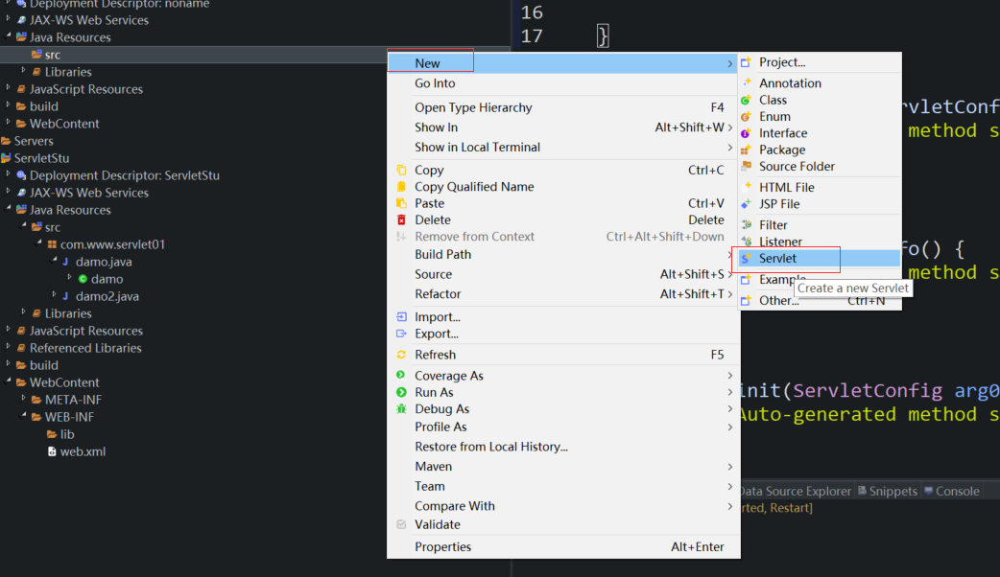Click the green Run As icon
1000x577 pixels.
[401, 392]
